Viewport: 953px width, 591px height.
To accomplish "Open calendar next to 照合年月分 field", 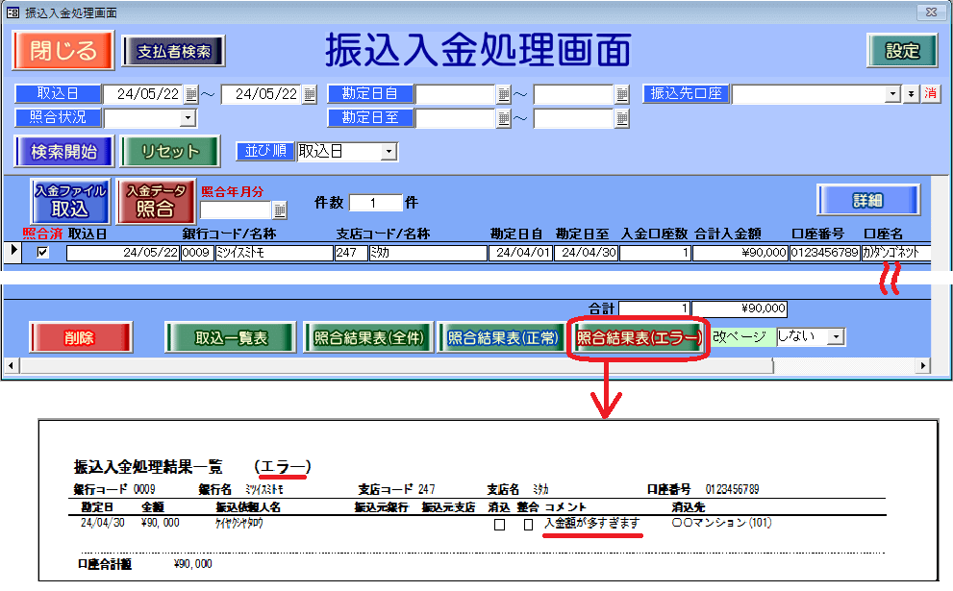I will pyautogui.click(x=280, y=210).
